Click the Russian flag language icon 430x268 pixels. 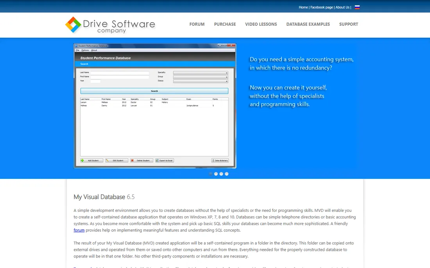(357, 7)
